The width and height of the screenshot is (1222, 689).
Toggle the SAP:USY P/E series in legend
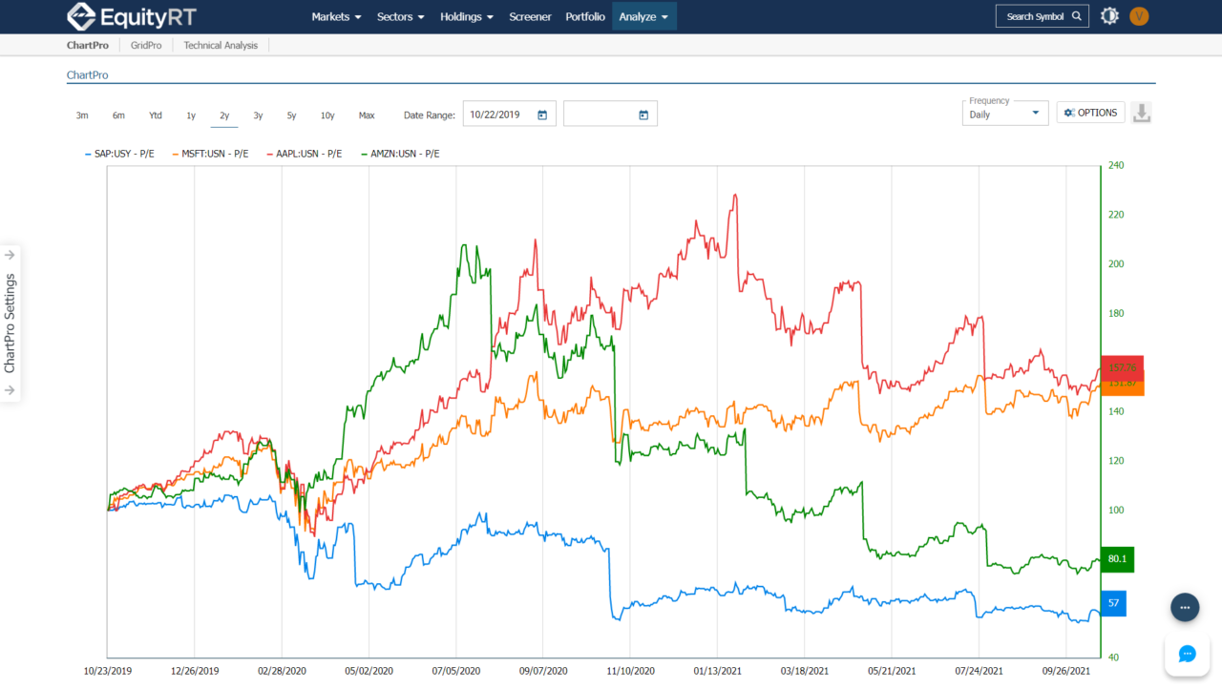[x=119, y=154]
